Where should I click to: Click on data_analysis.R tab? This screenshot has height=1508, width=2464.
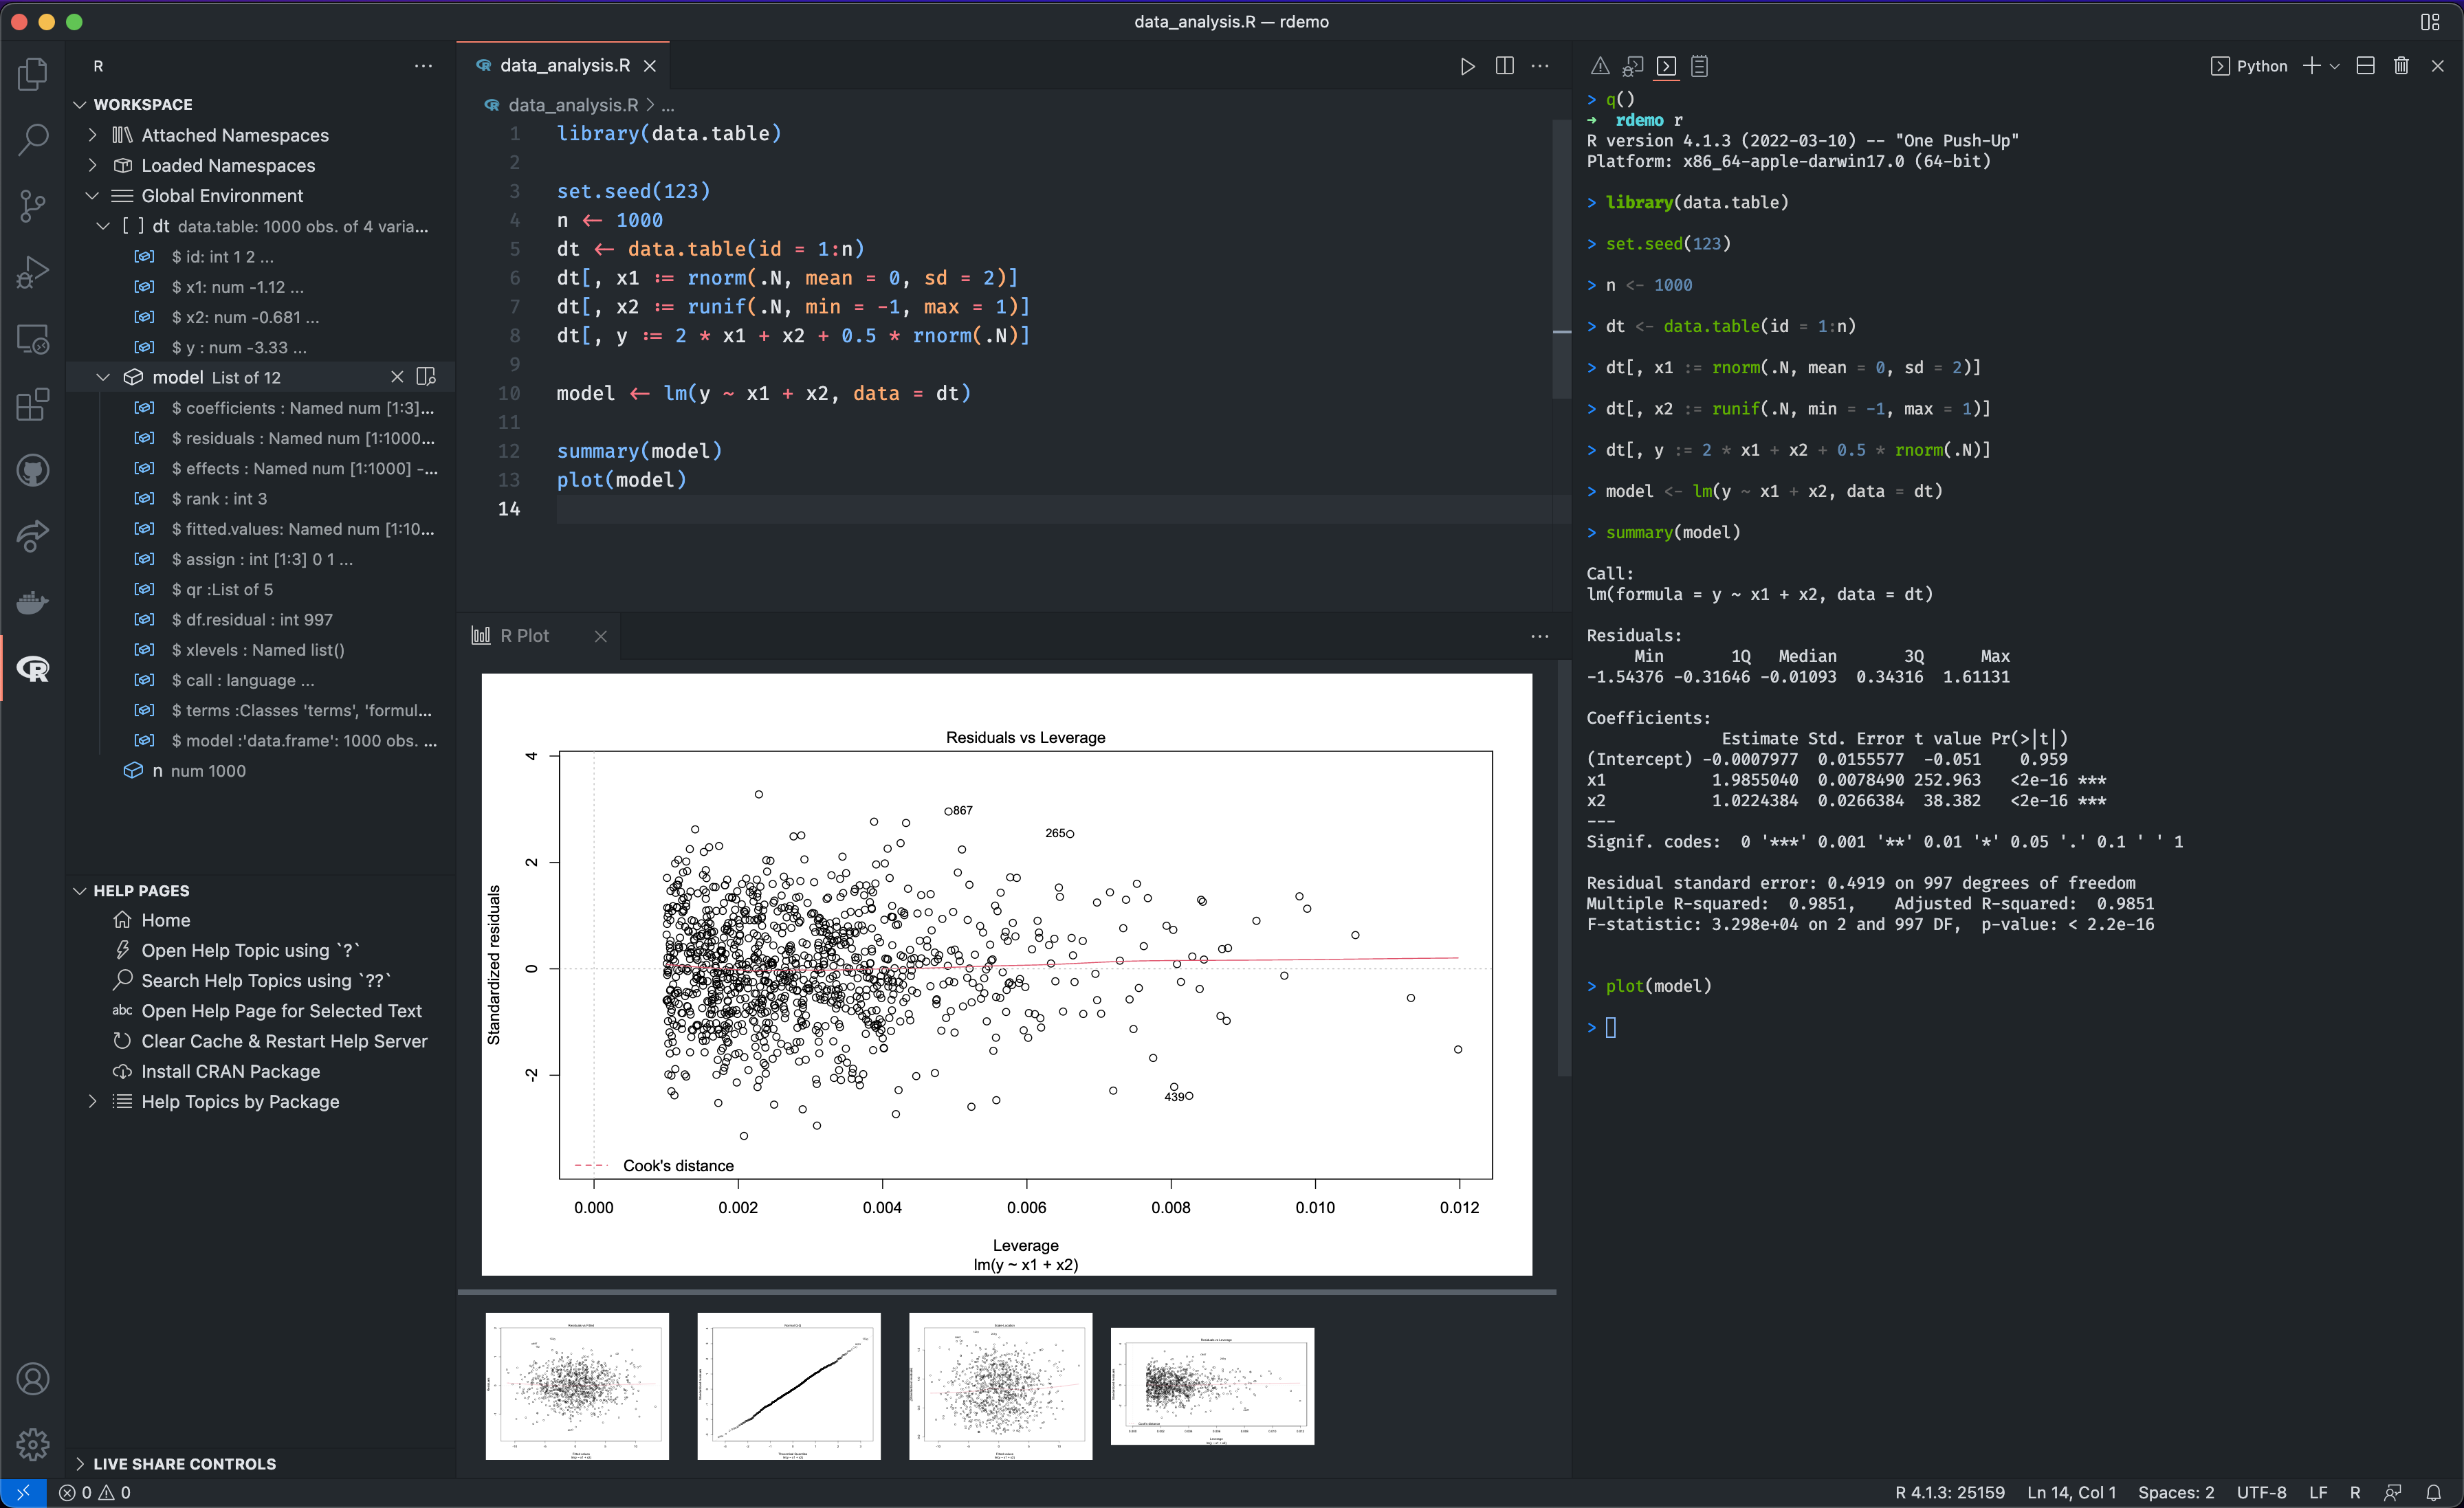pyautogui.click(x=563, y=65)
